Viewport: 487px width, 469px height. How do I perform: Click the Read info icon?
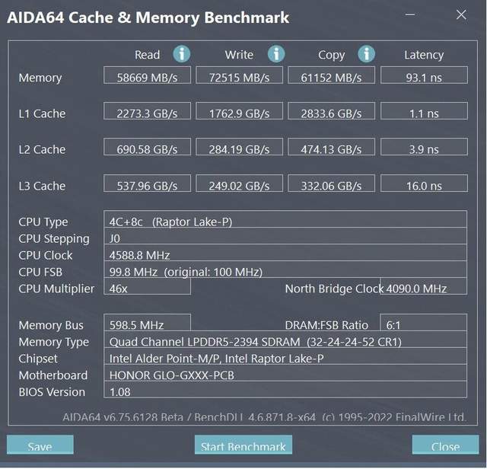tap(182, 54)
